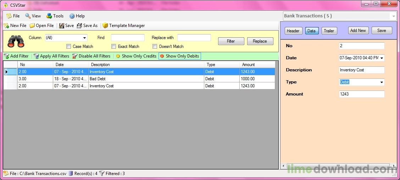The width and height of the screenshot is (400, 180).
Task: Switch to the Trailer tab
Action: coord(329,31)
